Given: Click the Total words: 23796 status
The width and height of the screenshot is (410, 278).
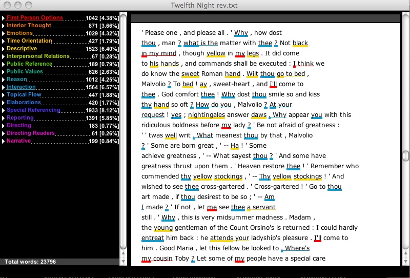Looking at the screenshot, I should tap(30, 262).
